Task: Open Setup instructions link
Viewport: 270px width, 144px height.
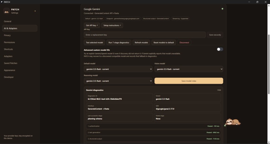Action: [x=112, y=25]
